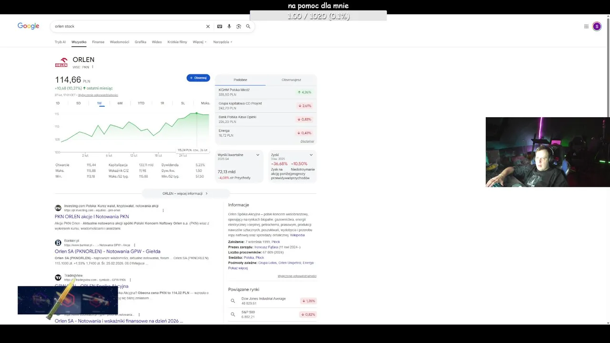This screenshot has width=610, height=343.
Task: Search S&P 500 magnifier icon
Action: pos(233,314)
